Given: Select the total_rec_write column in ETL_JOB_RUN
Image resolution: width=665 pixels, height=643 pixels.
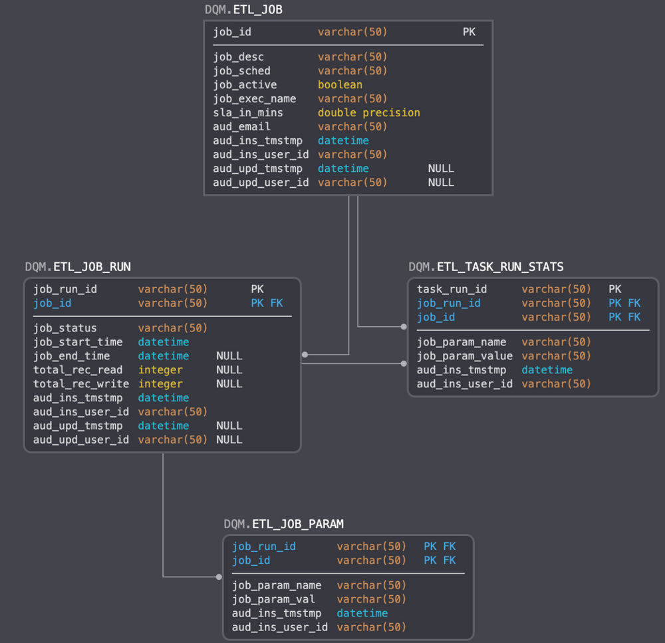Looking at the screenshot, I should tap(81, 384).
